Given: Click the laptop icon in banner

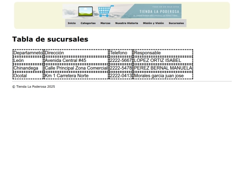Looking at the screenshot, I should [x=85, y=11].
